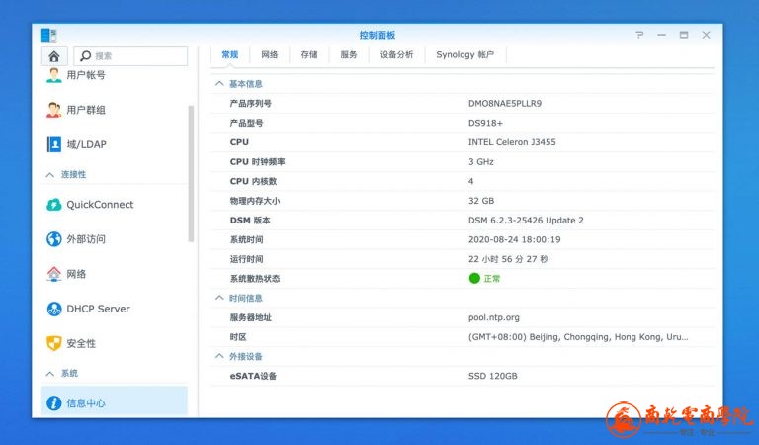Select the eSATA value SSD 120GB

tap(493, 376)
